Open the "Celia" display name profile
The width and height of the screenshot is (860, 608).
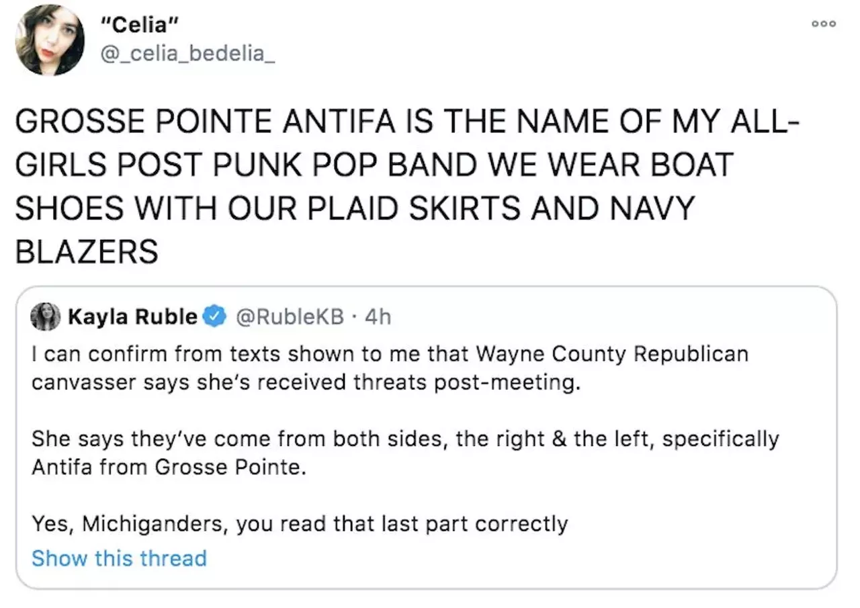pos(139,26)
